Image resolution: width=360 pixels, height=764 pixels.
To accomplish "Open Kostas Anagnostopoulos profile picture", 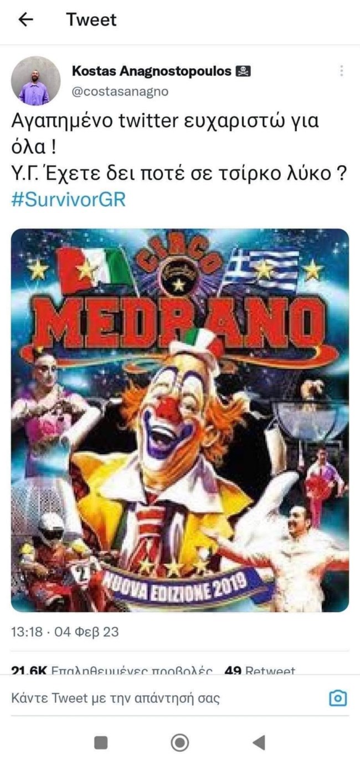I will coord(35,80).
